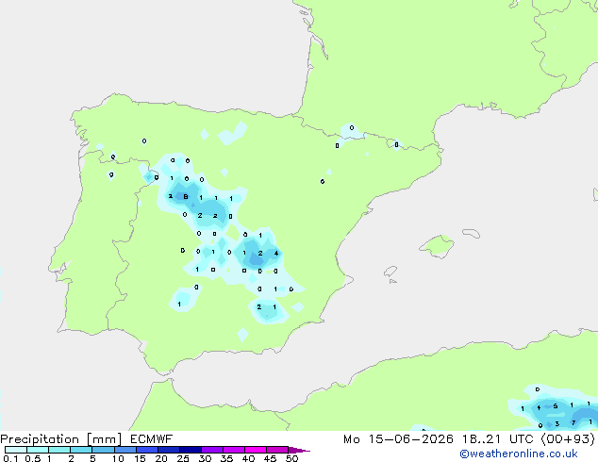
Task: Select legend swatch between 15 and 20
Action: [147, 450]
